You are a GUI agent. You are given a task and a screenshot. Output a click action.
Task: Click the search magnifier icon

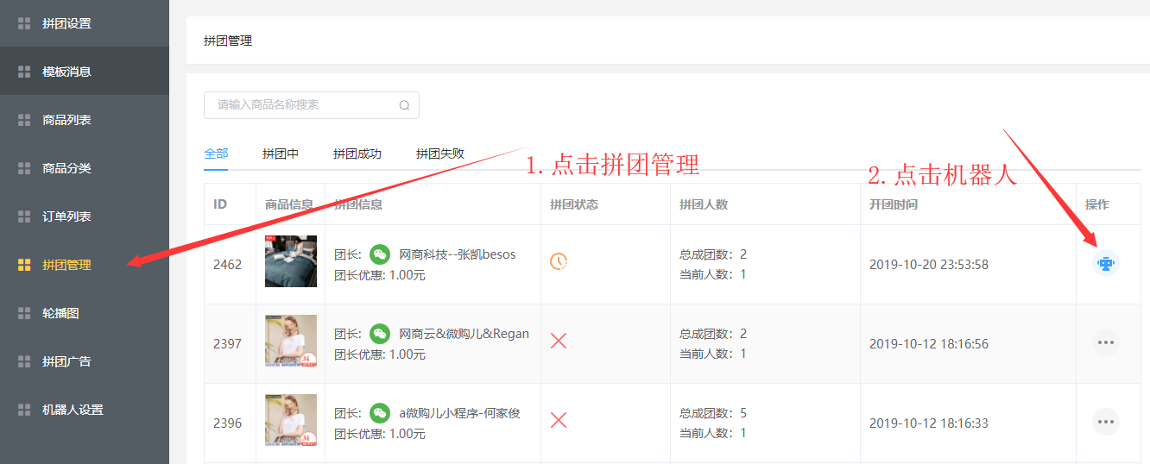click(x=404, y=105)
